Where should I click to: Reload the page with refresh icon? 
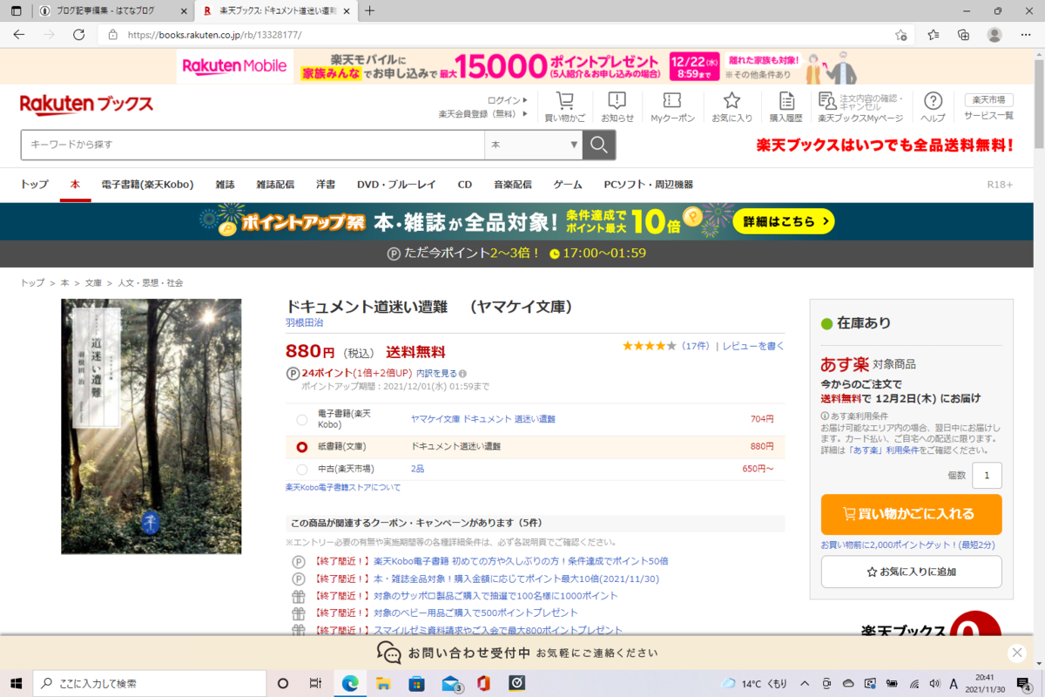coord(79,35)
